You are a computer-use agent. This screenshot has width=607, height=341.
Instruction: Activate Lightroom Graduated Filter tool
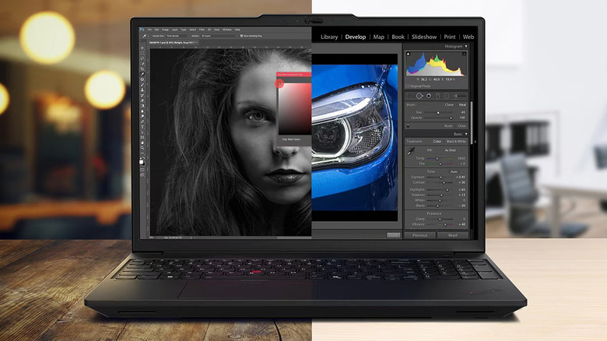437,96
